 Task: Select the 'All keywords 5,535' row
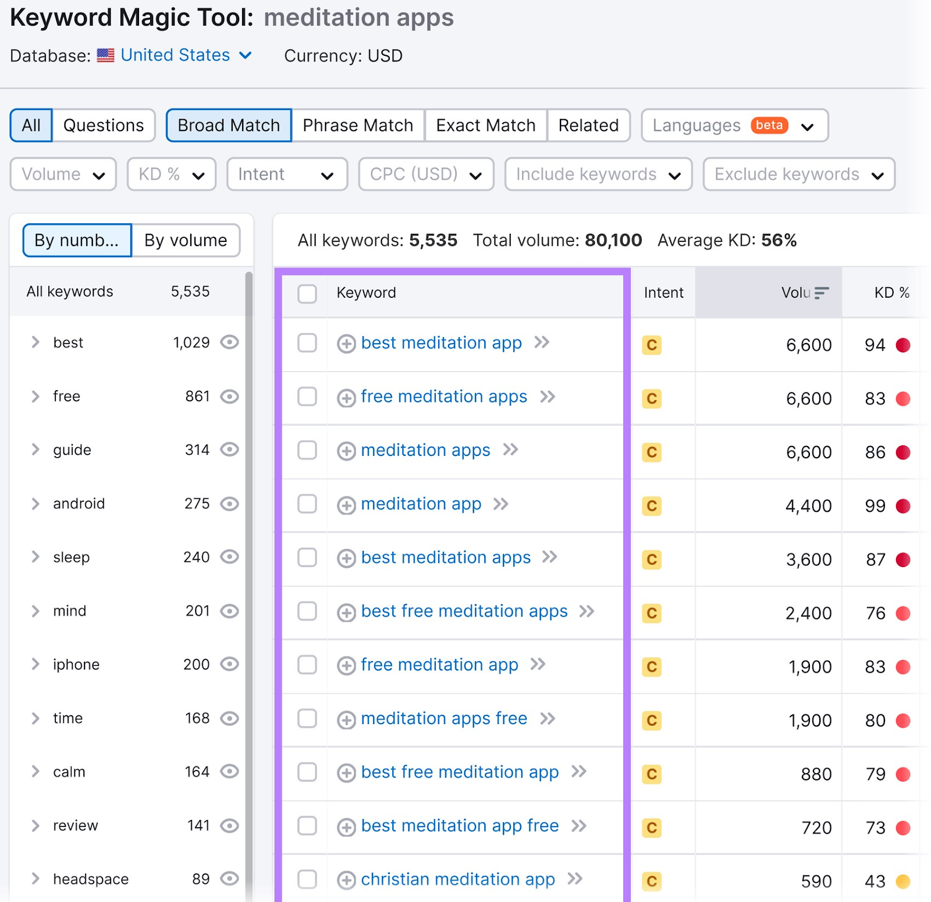(127, 291)
